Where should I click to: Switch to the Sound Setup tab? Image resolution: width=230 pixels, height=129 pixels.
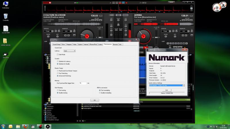point(56,44)
